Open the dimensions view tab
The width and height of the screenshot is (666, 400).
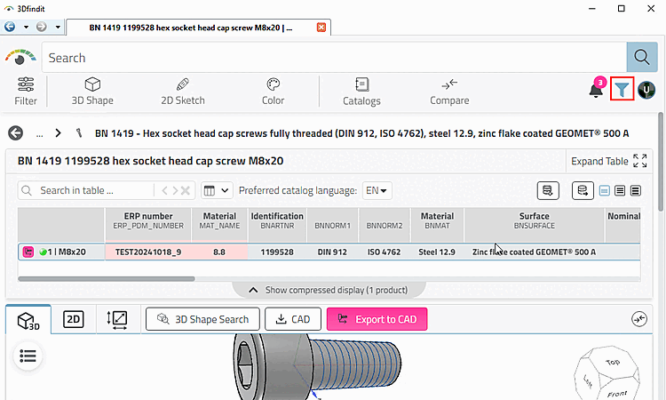(x=117, y=319)
